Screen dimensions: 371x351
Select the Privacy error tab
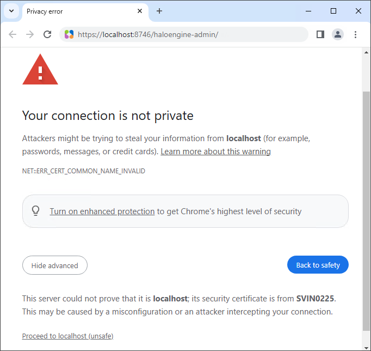pos(76,11)
